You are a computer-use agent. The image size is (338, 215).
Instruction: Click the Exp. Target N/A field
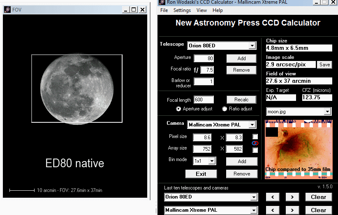(x=281, y=97)
